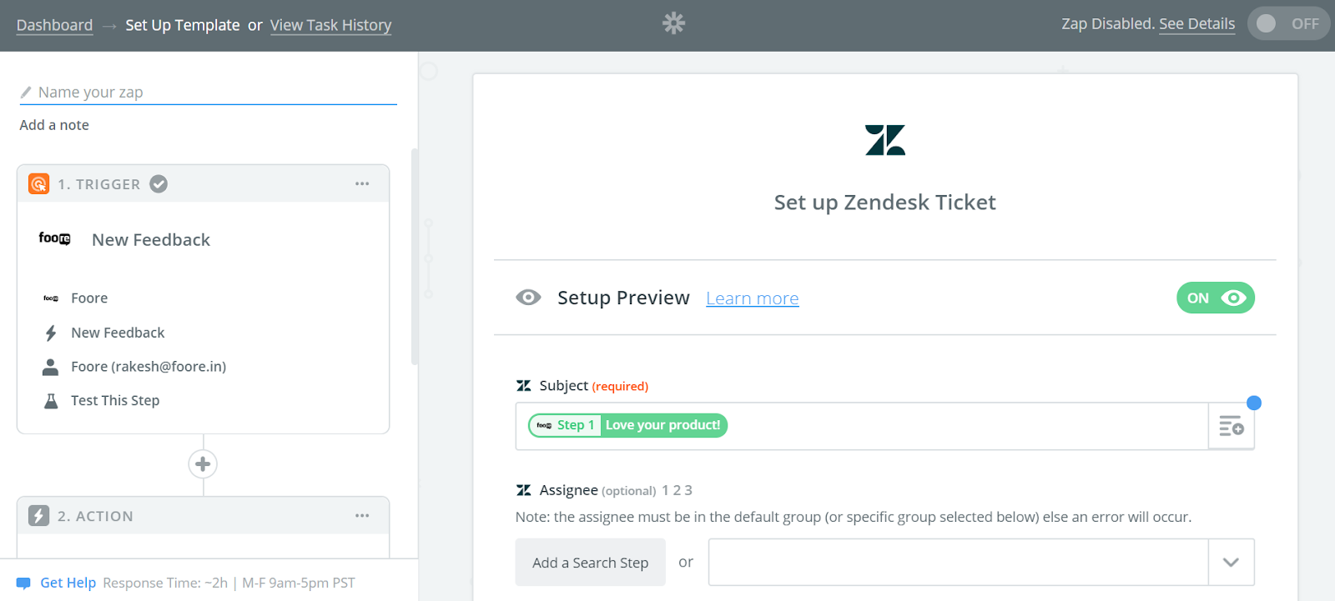Click the flask test icon
Screen dimensions: 1335x601
click(x=51, y=401)
